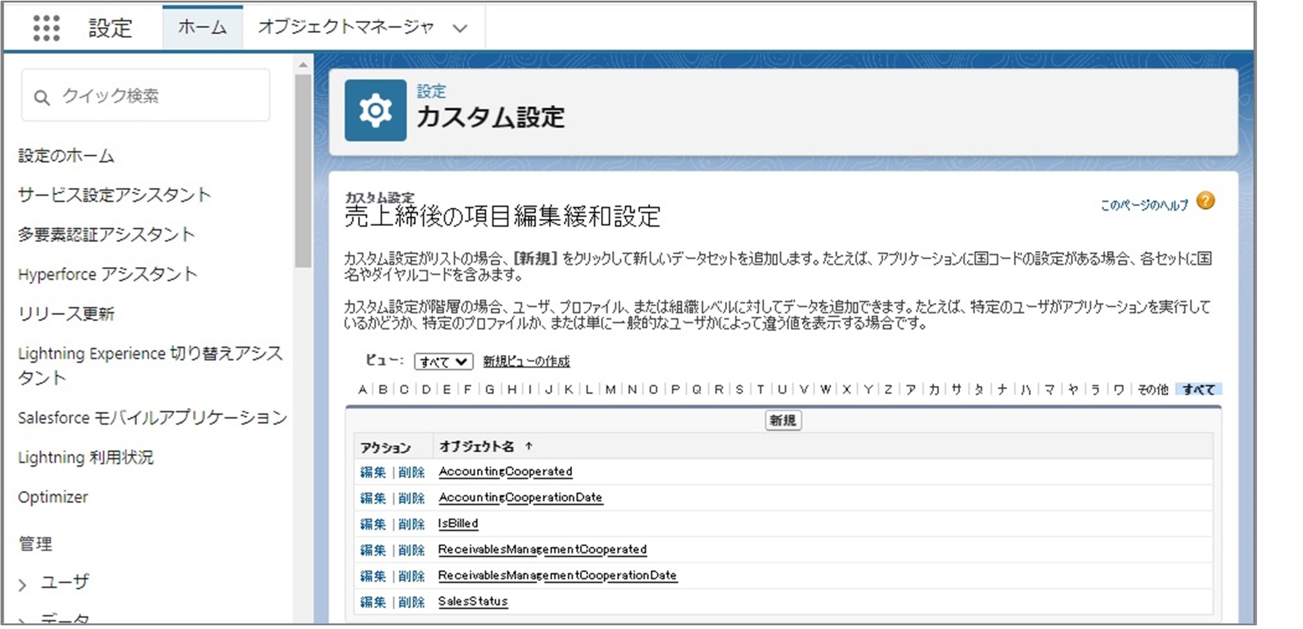This screenshot has width=1303, height=629.
Task: Open the AccountingCooperated record link
Action: [x=505, y=472]
